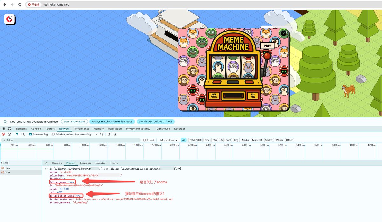Click the address bar URL testnet.anoma.net
The height and width of the screenshot is (222, 382).
click(56, 5)
